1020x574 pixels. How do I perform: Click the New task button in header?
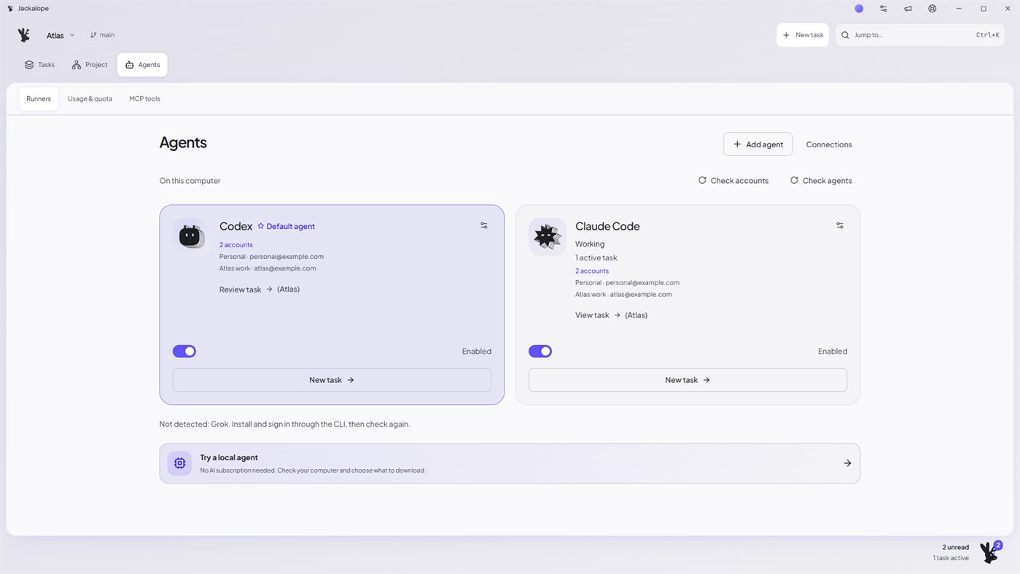(x=803, y=35)
